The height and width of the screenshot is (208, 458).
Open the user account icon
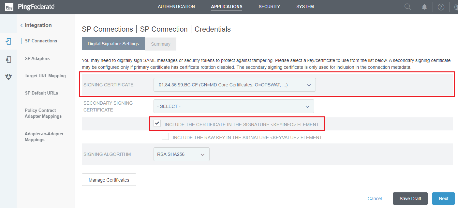click(456, 7)
